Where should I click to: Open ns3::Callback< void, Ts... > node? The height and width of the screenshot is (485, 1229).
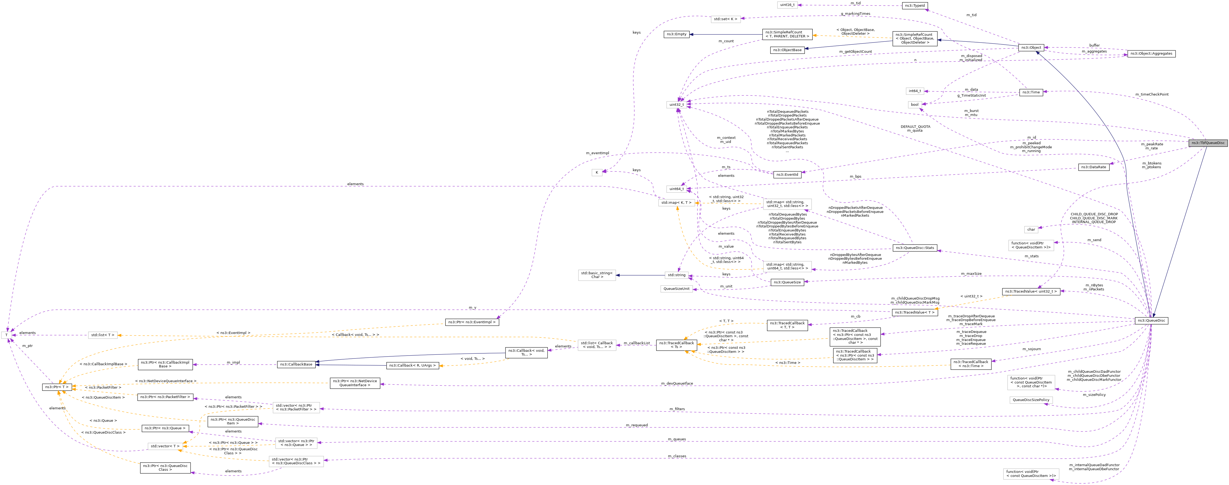pos(526,353)
